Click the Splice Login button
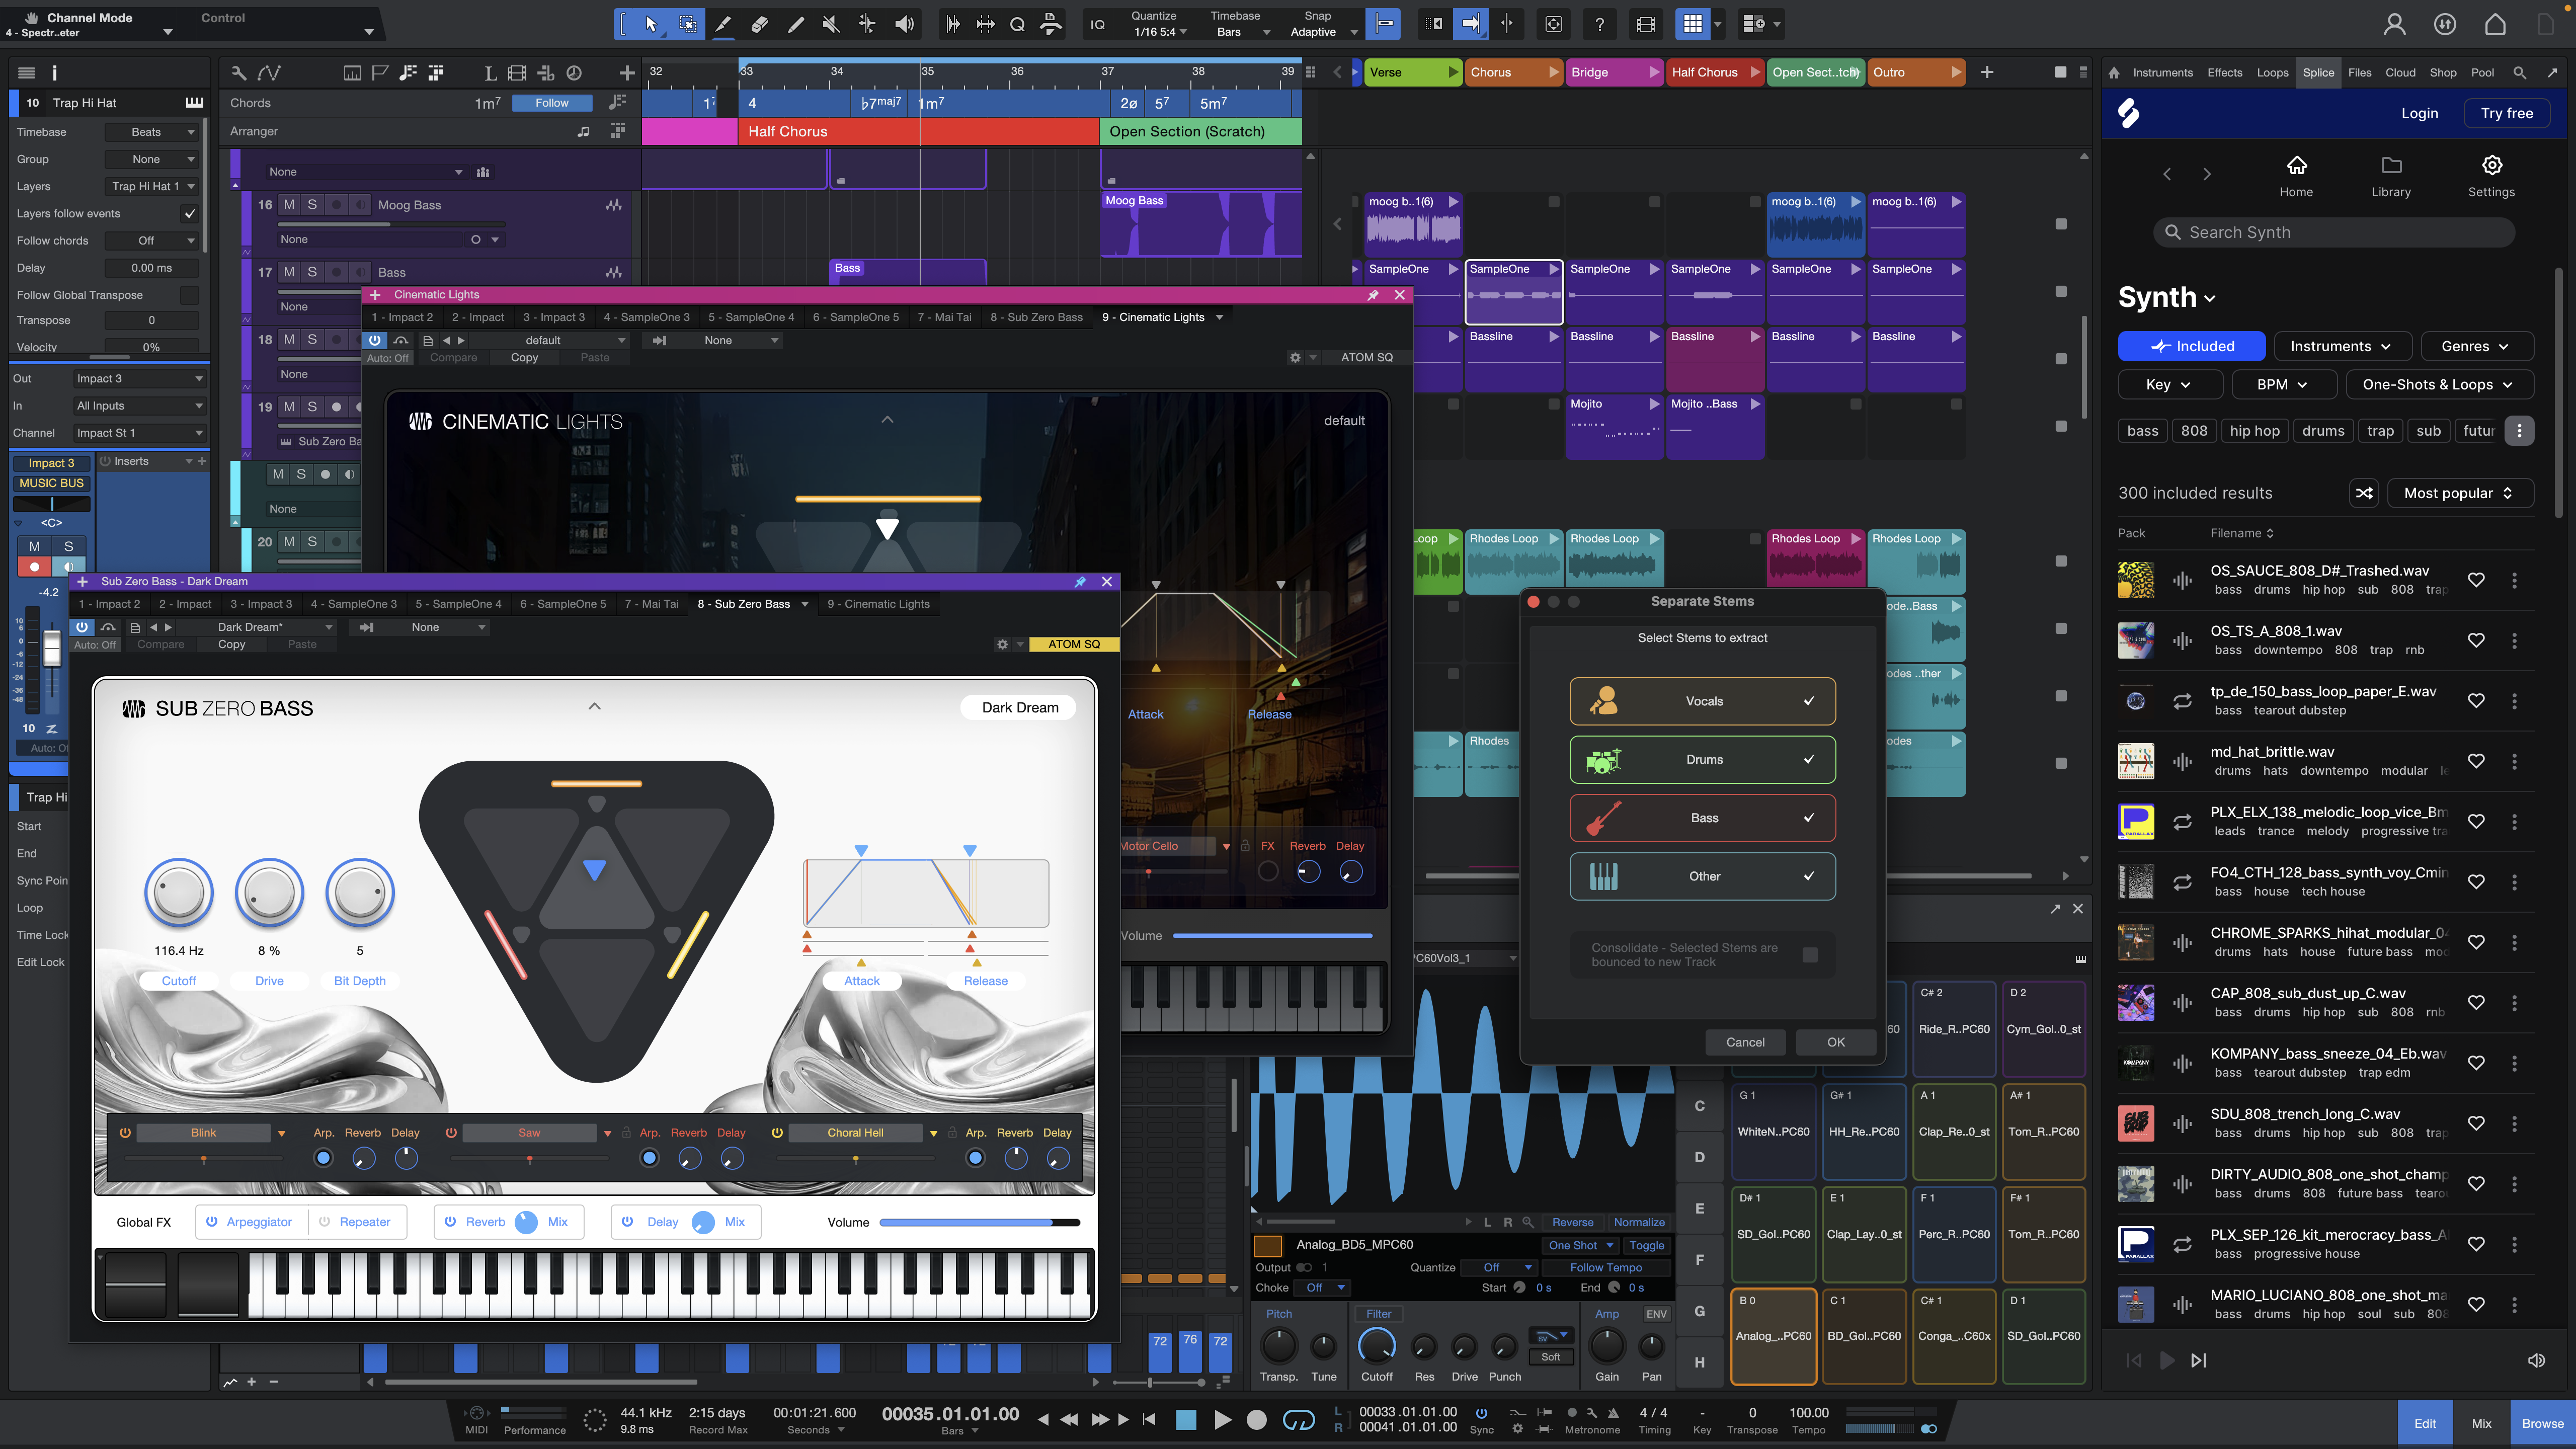 point(2419,113)
